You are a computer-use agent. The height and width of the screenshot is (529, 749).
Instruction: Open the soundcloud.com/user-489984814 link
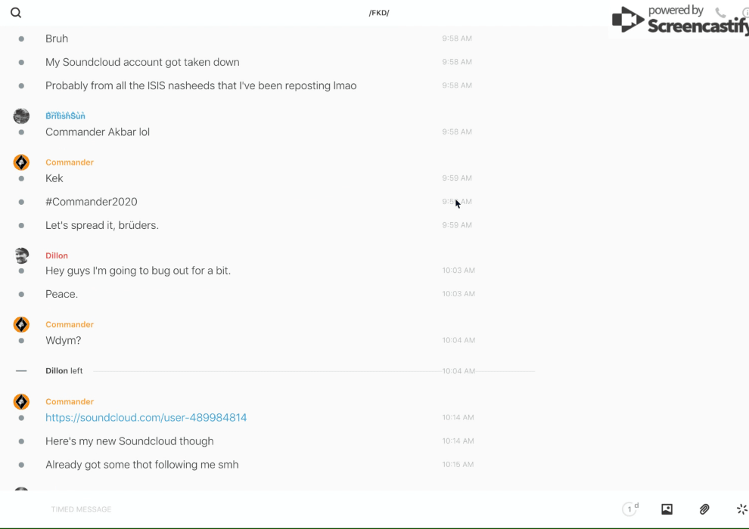[x=146, y=418]
